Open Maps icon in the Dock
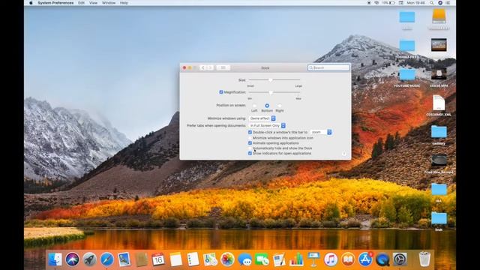 [x=210, y=259]
